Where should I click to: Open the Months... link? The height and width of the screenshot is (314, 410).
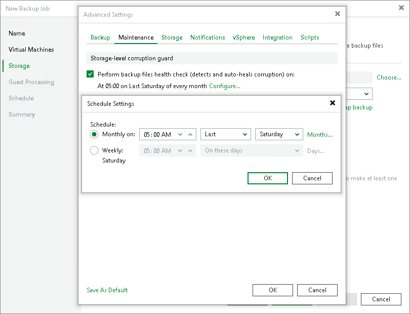[x=320, y=135]
